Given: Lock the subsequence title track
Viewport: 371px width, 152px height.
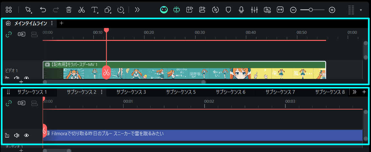Looking at the screenshot, I should (7, 135).
